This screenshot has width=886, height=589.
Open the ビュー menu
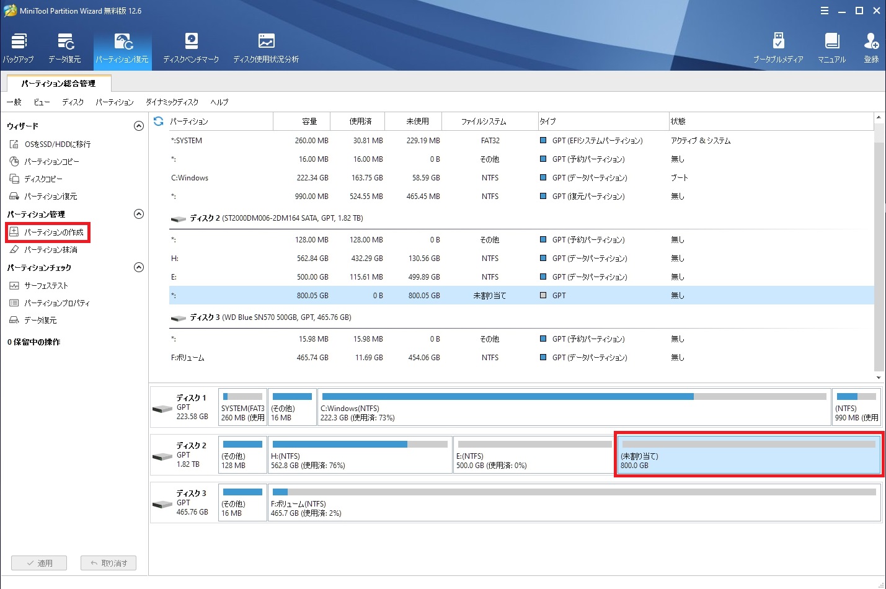coord(42,102)
